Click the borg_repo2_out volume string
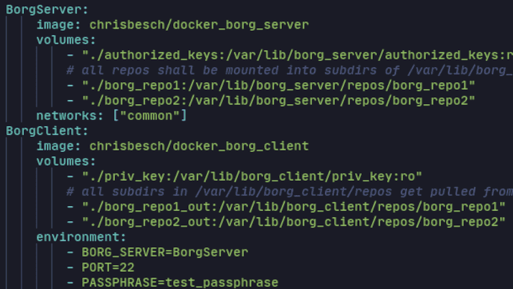 (x=293, y=222)
